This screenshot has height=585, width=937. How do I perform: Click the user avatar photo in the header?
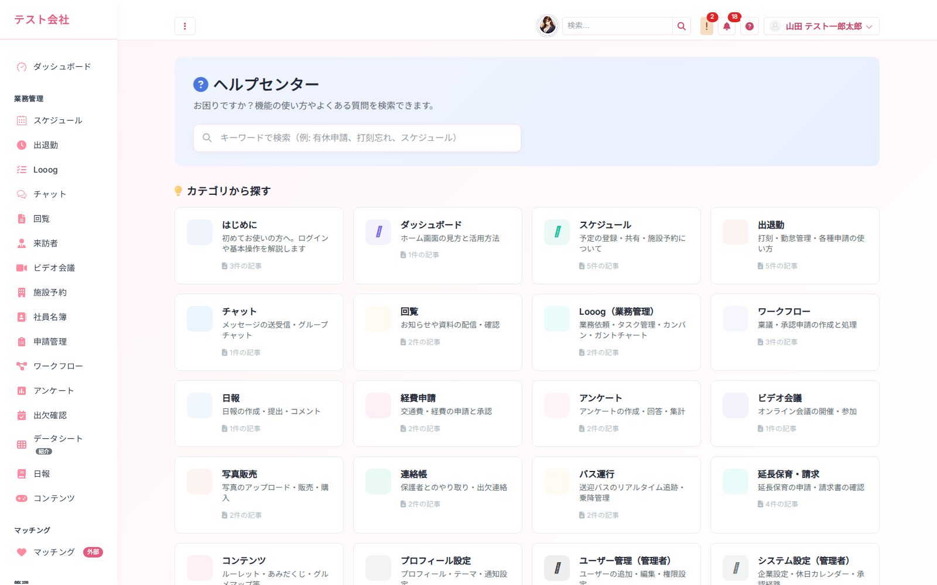point(548,26)
